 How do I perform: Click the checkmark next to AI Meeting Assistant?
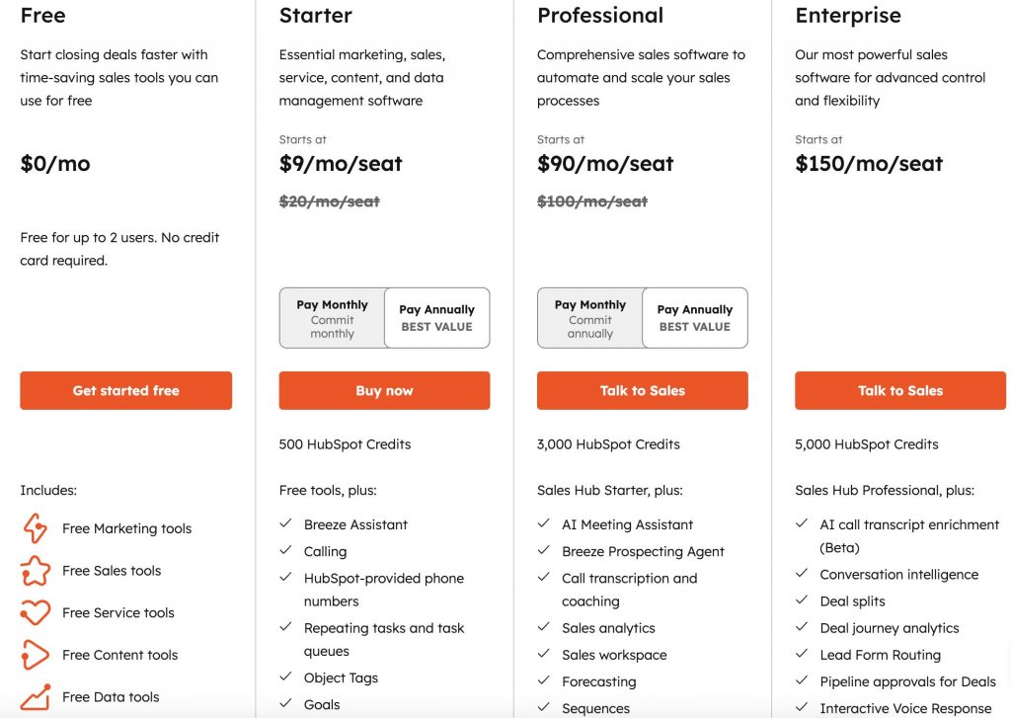(544, 524)
